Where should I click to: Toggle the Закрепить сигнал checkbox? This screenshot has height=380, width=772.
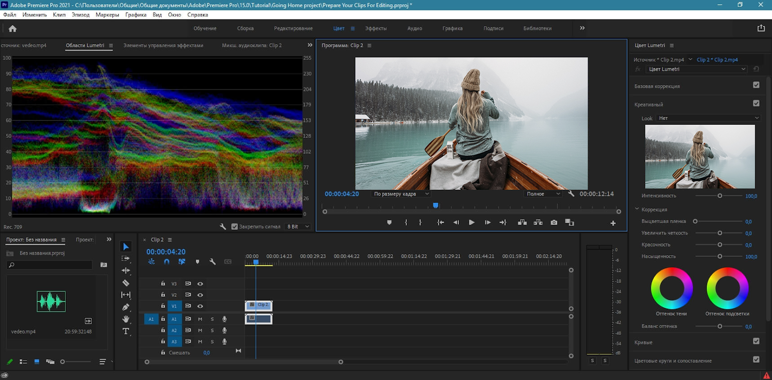234,226
